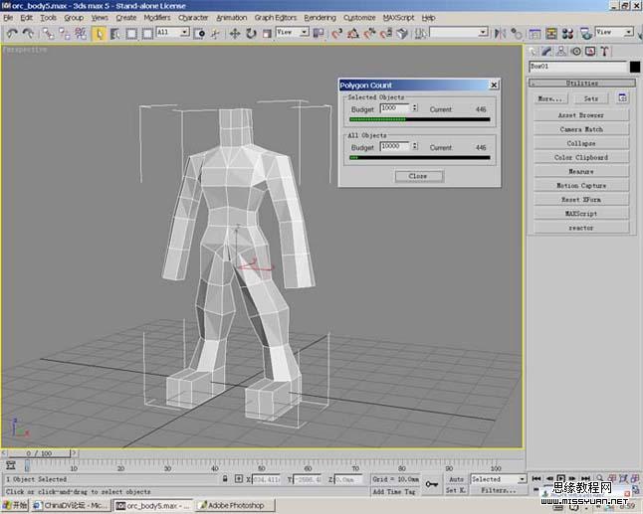The height and width of the screenshot is (514, 643).
Task: Close the Polygon Count dialog via Close button
Action: tap(418, 176)
